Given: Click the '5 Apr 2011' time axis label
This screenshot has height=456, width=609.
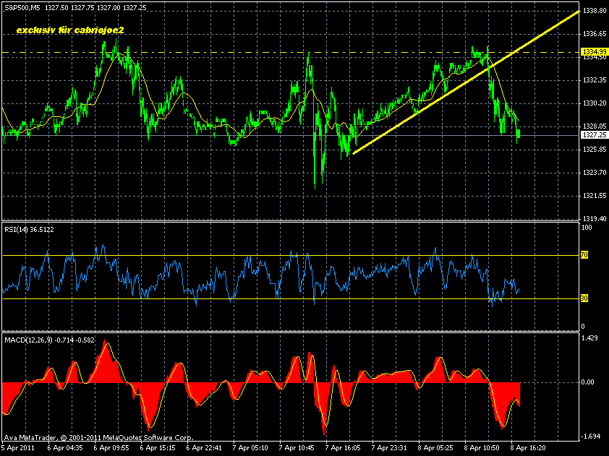Looking at the screenshot, I should (x=19, y=448).
